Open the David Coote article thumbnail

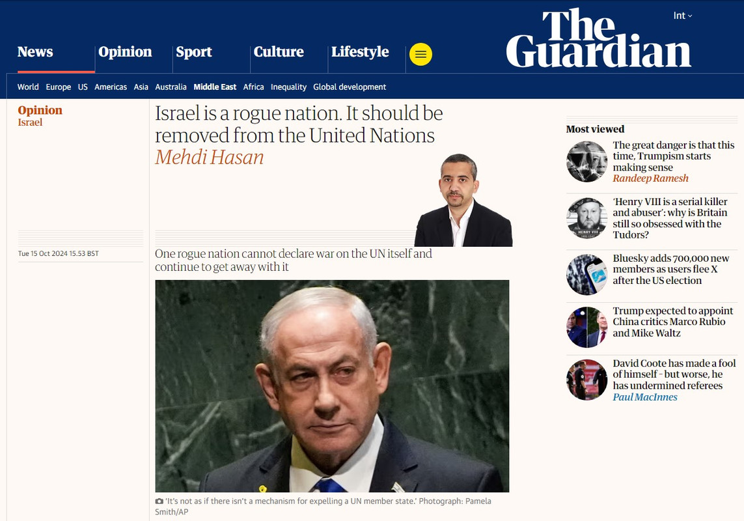coord(586,380)
